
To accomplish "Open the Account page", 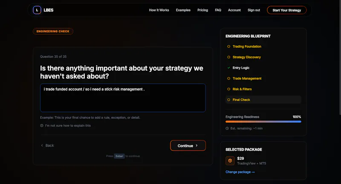I will click(x=234, y=10).
